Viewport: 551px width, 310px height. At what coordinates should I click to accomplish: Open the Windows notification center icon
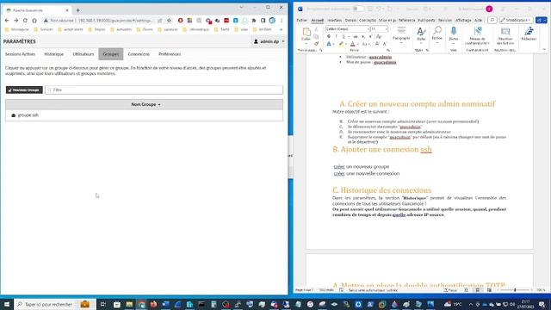tap(542, 304)
